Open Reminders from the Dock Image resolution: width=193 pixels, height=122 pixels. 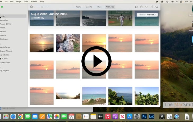click(x=86, y=117)
